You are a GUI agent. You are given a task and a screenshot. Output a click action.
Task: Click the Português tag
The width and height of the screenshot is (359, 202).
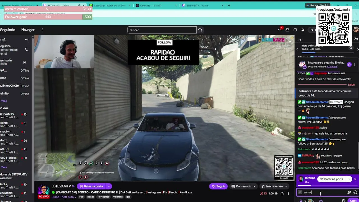click(103, 197)
